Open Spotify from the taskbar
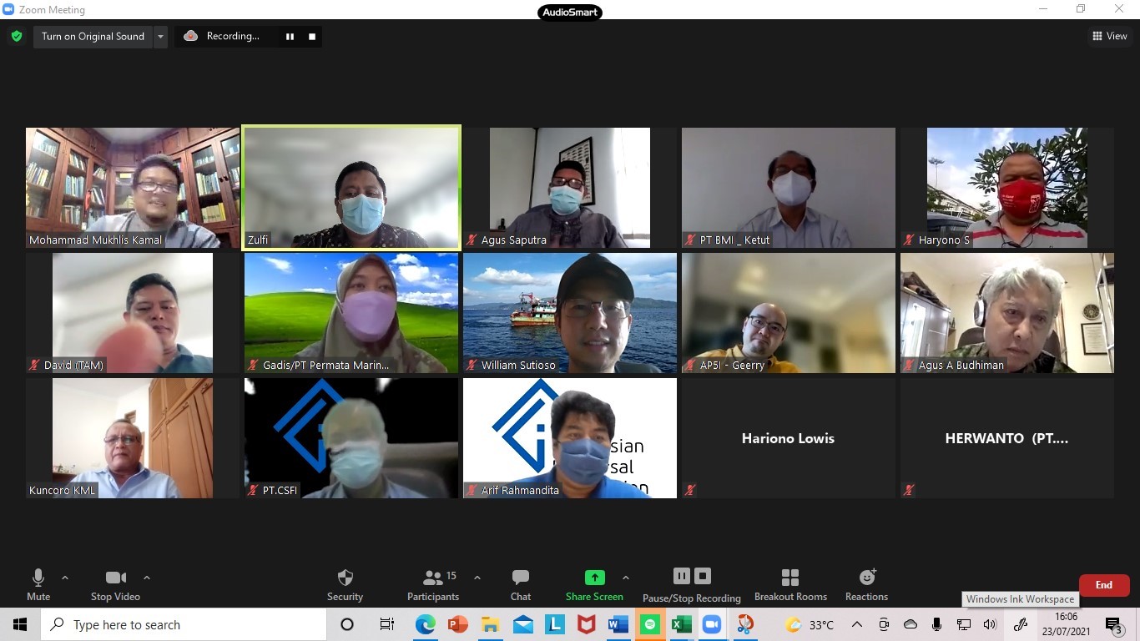 click(x=650, y=624)
